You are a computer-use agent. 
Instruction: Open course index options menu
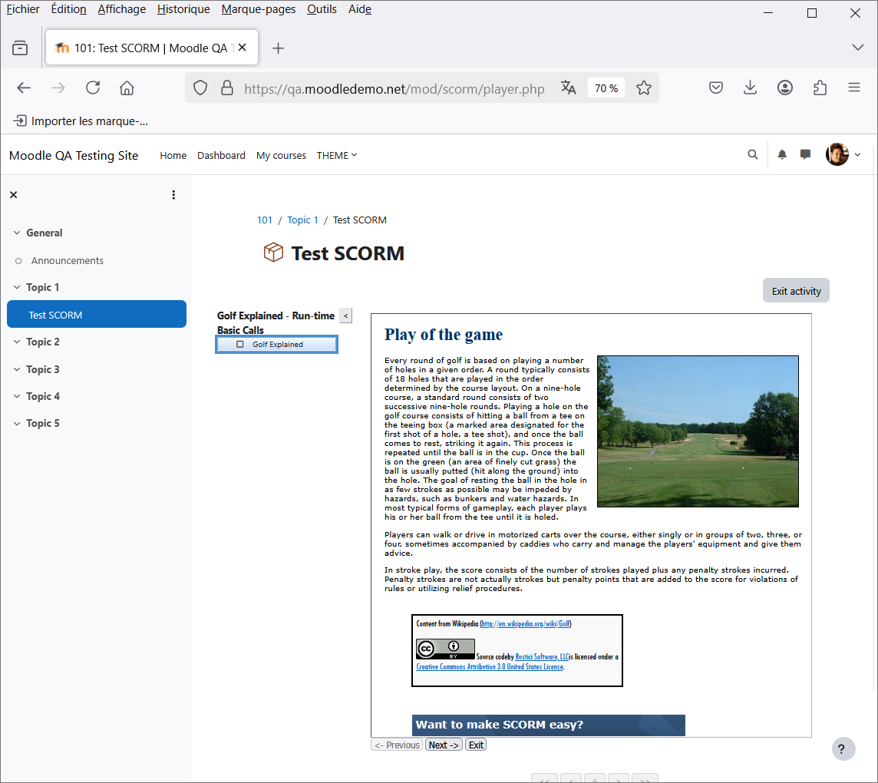[x=173, y=195]
